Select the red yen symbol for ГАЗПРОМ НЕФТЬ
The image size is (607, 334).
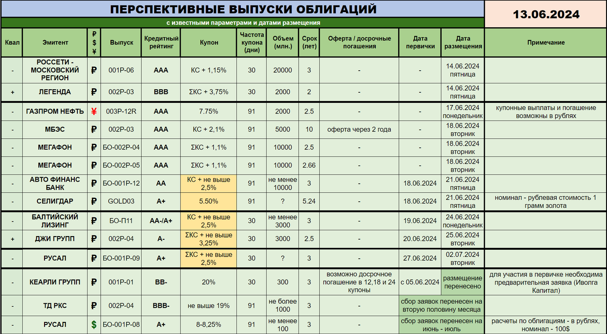94,112
